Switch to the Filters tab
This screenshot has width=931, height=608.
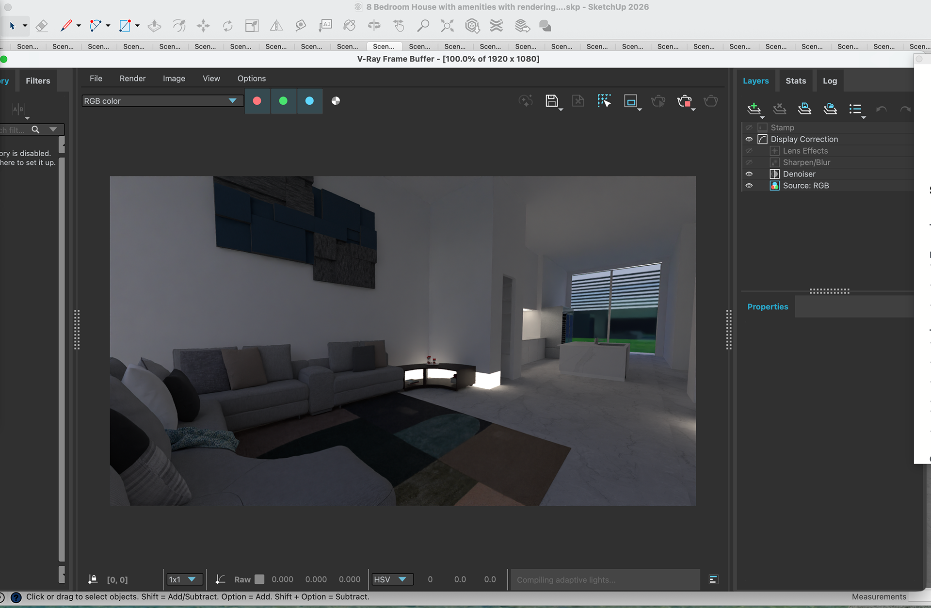(38, 81)
